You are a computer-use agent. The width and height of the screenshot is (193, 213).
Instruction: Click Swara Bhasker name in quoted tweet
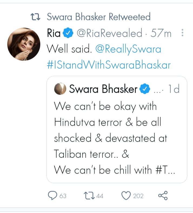(103, 89)
